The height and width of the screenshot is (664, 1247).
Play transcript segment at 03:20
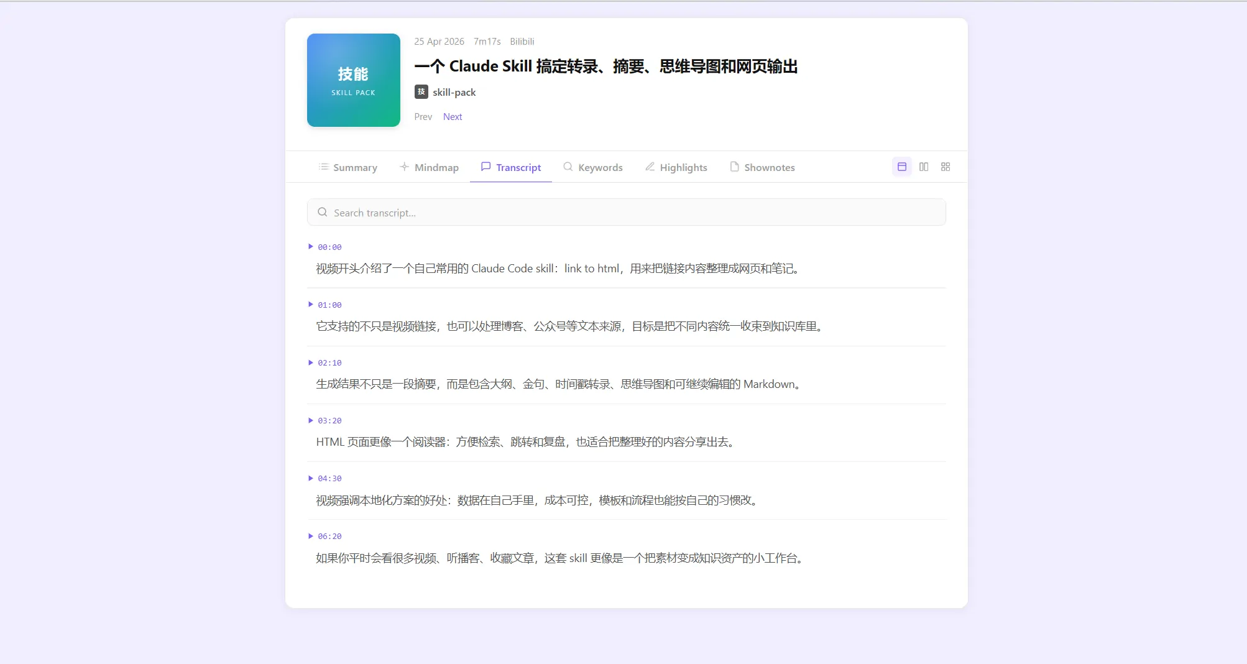pos(311,420)
